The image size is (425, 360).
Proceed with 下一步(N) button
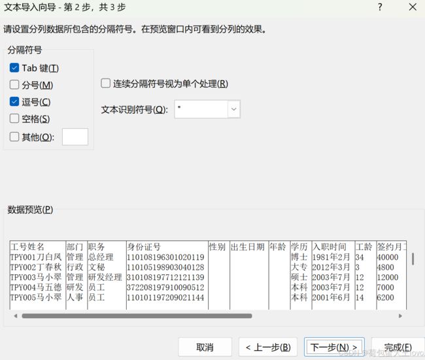tap(334, 347)
